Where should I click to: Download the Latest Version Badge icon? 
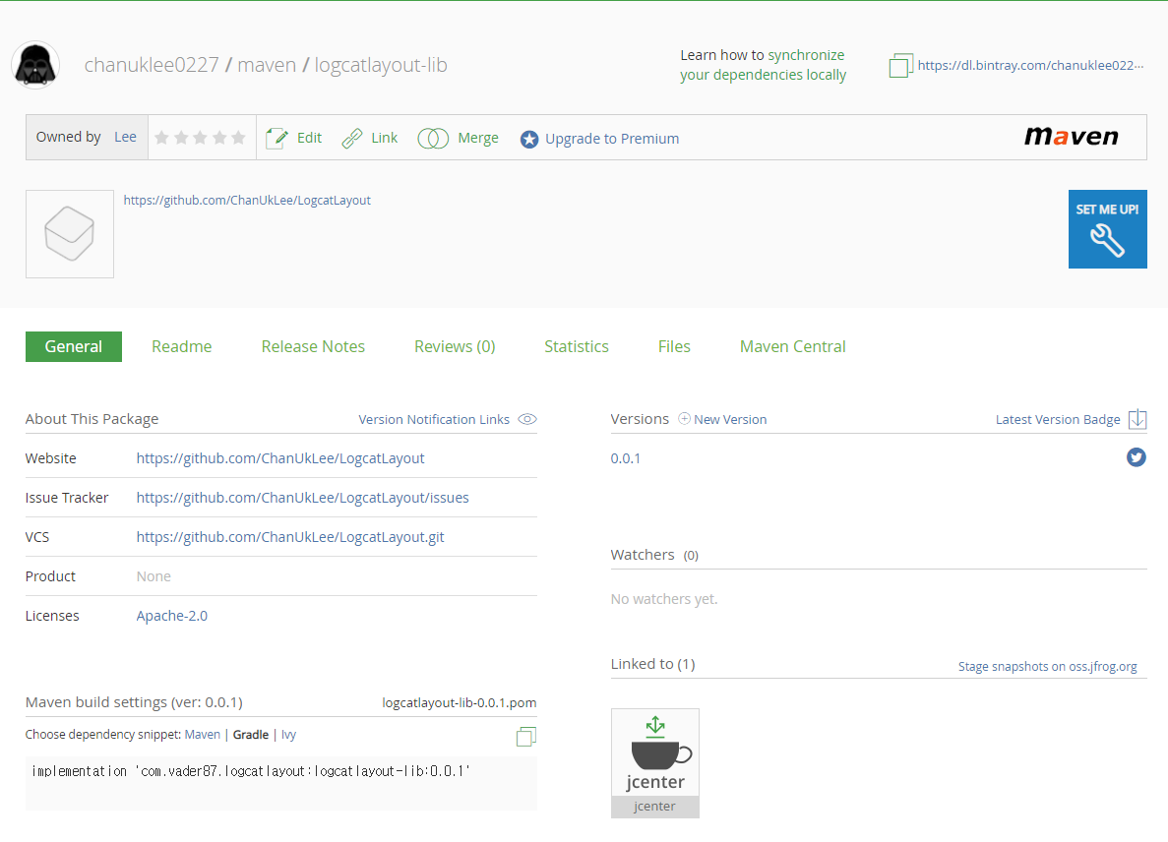pos(1137,419)
